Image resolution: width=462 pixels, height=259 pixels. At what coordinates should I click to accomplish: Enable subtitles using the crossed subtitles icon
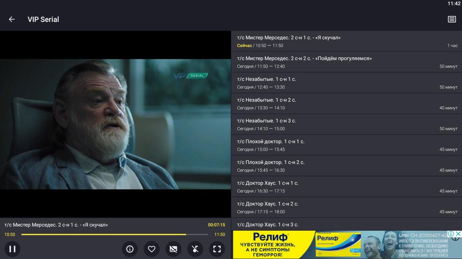[x=173, y=249]
